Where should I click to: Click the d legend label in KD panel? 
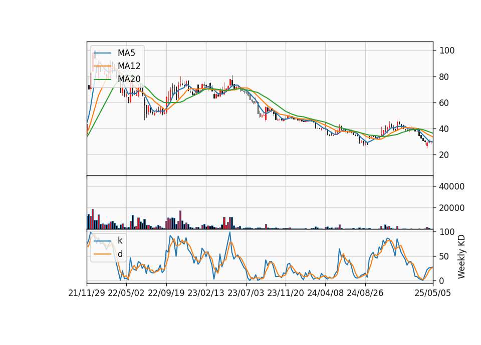tap(120, 254)
